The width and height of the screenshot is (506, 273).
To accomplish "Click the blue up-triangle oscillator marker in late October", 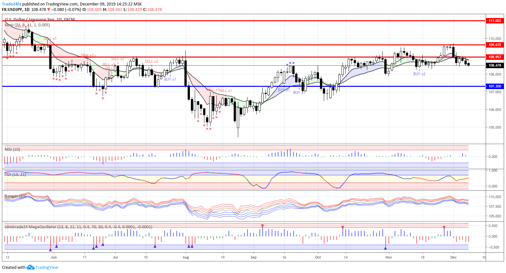I will point(385,248).
